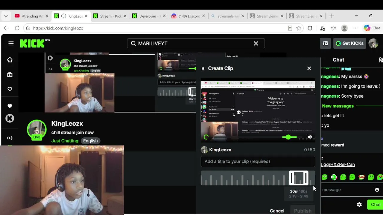Click the KingLeozx name in Create Clip dialog
The width and height of the screenshot is (383, 215).
pyautogui.click(x=220, y=150)
